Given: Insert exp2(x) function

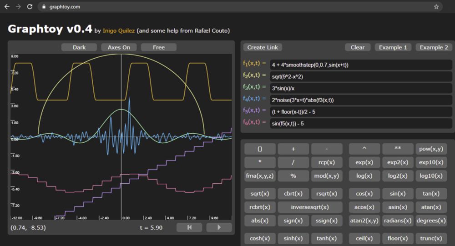Looking at the screenshot, I should (x=398, y=162).
